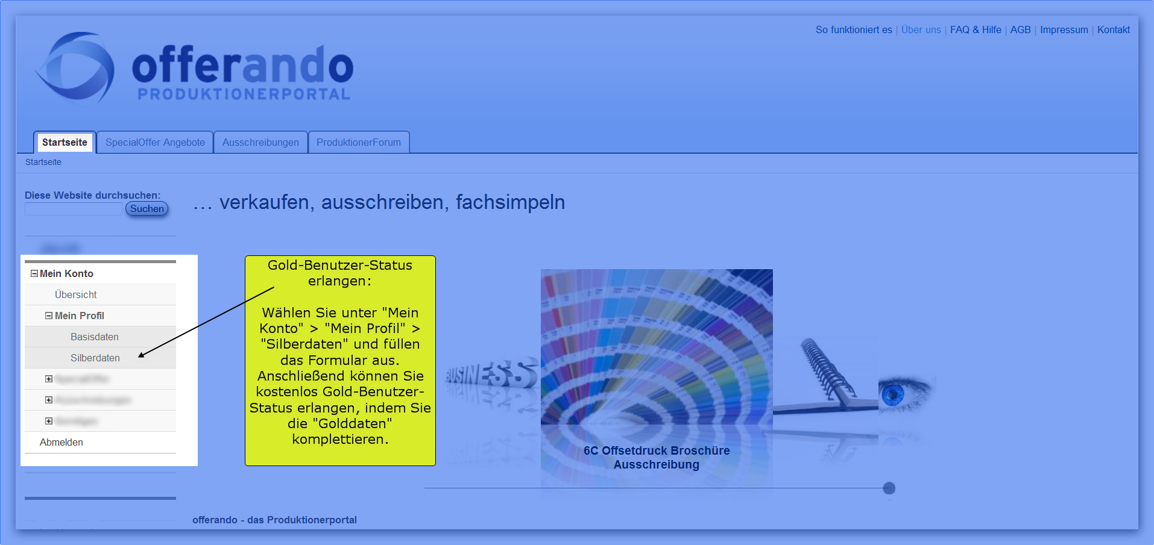Switch to SpecialOffer Angebote tab

pyautogui.click(x=155, y=142)
